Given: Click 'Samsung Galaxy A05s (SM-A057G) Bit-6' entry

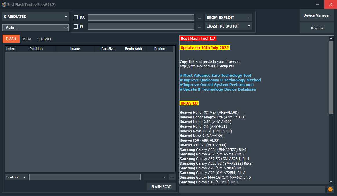Looking at the screenshot, I should tap(213, 150).
